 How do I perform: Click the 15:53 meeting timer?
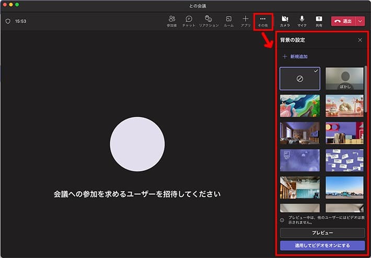(x=20, y=21)
